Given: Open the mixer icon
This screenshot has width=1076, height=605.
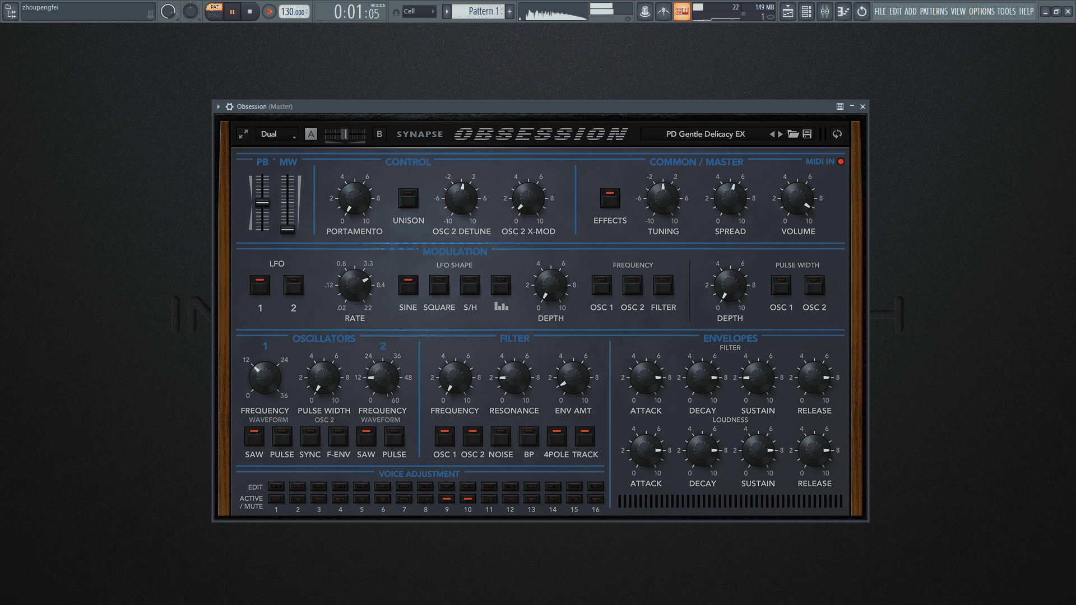Looking at the screenshot, I should [x=824, y=11].
